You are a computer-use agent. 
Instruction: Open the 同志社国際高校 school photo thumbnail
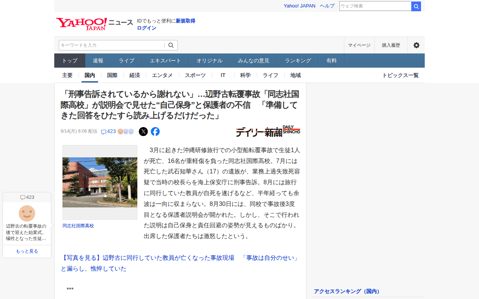(x=100, y=182)
